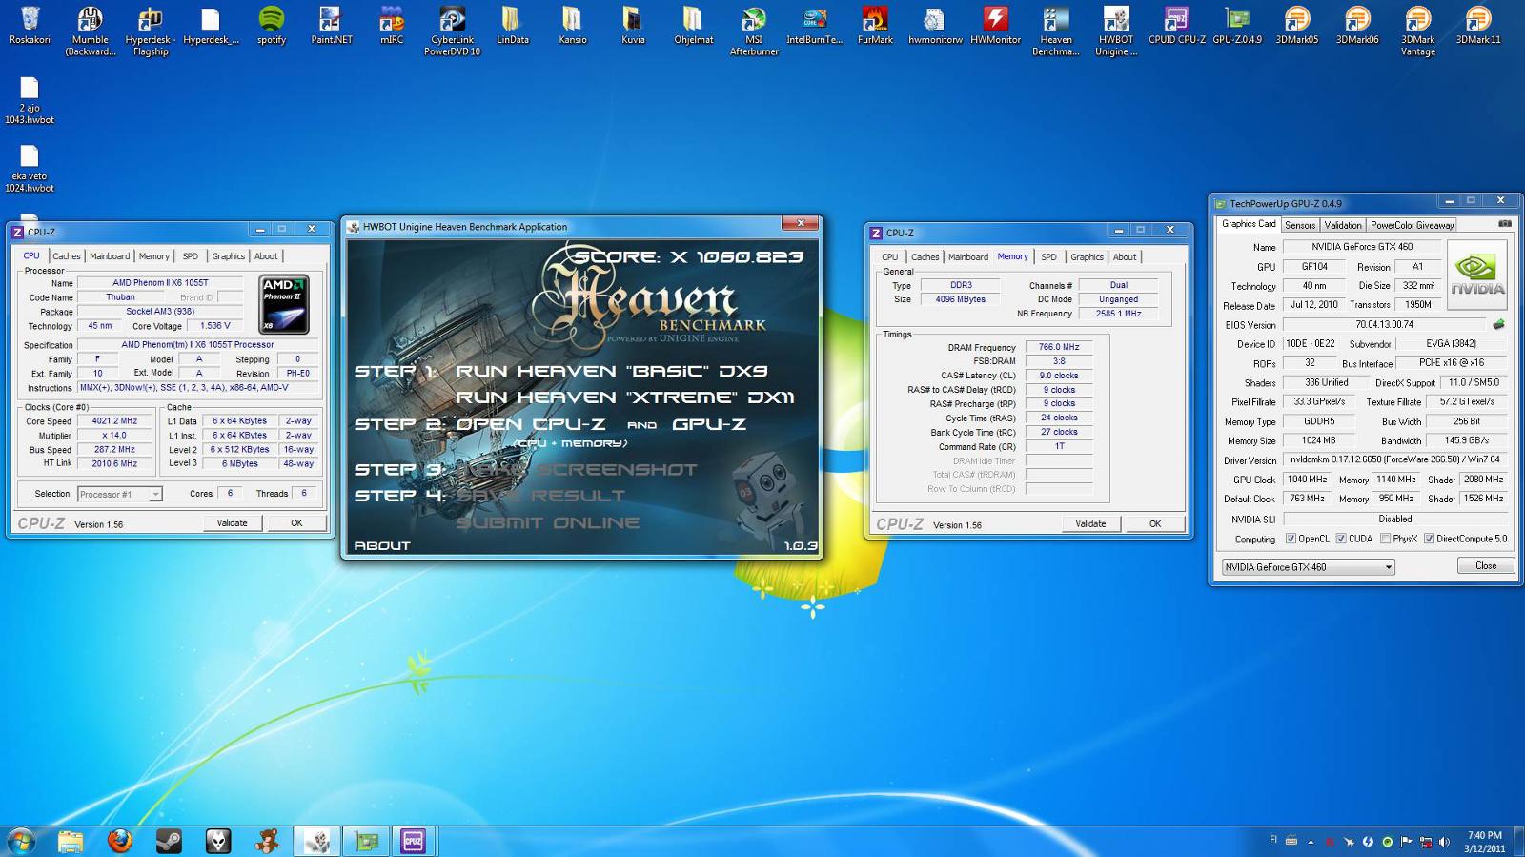The height and width of the screenshot is (857, 1525).
Task: Click Run Heaven "Xtreme" DX11
Action: pos(624,397)
